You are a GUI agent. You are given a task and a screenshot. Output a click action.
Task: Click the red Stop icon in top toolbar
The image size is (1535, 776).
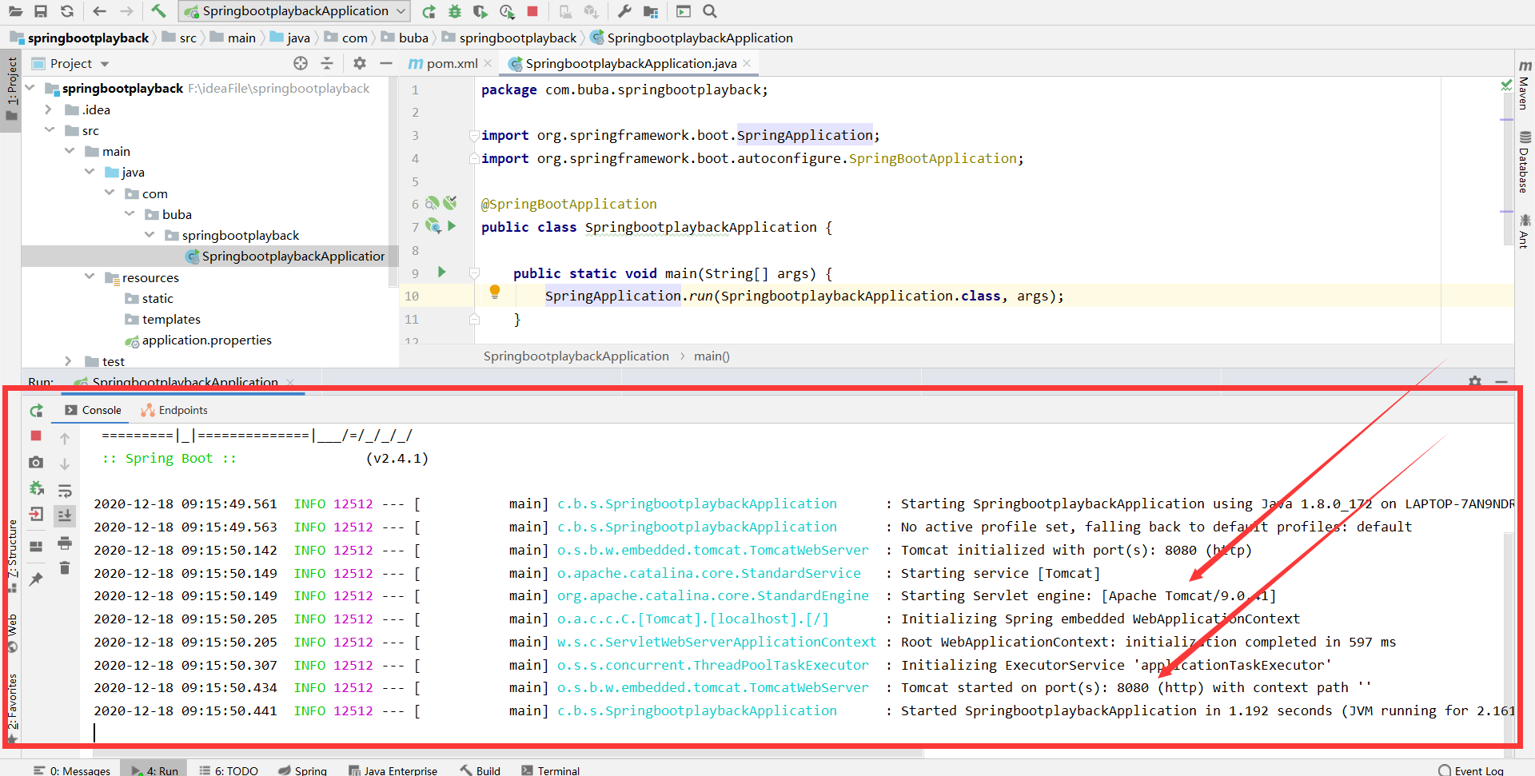[x=532, y=11]
